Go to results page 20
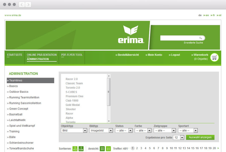Viewport: 226px width, 152px height. tap(214, 148)
